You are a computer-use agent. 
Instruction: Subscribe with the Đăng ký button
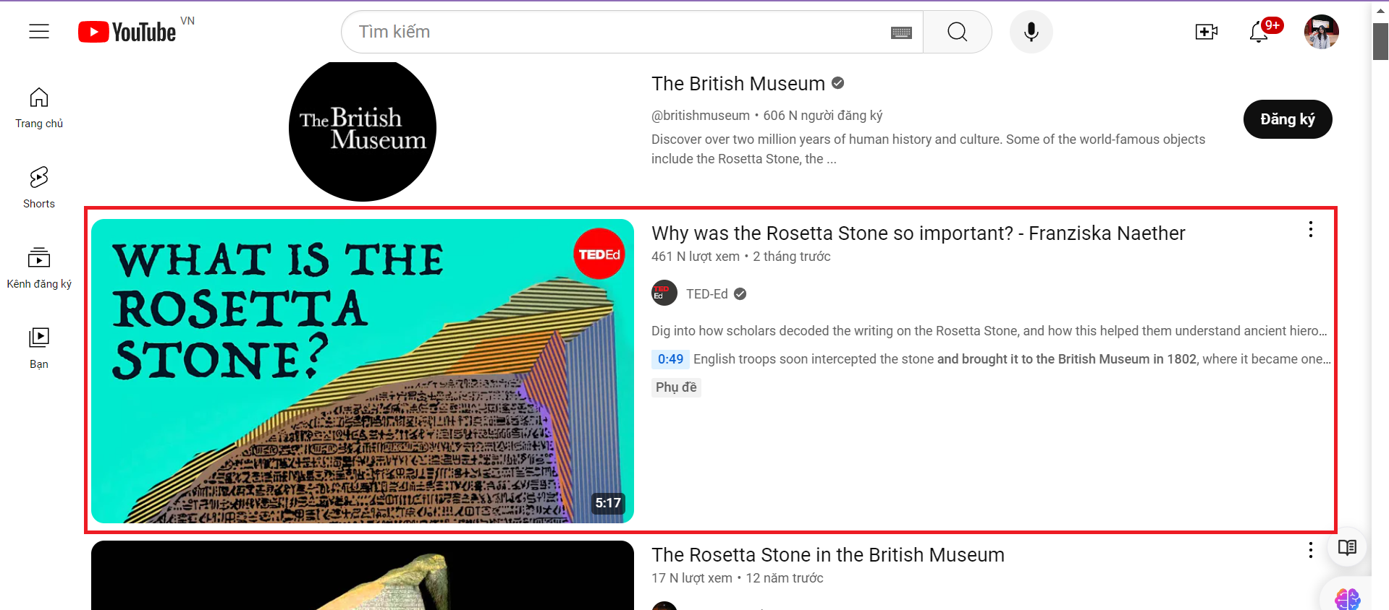(x=1288, y=119)
